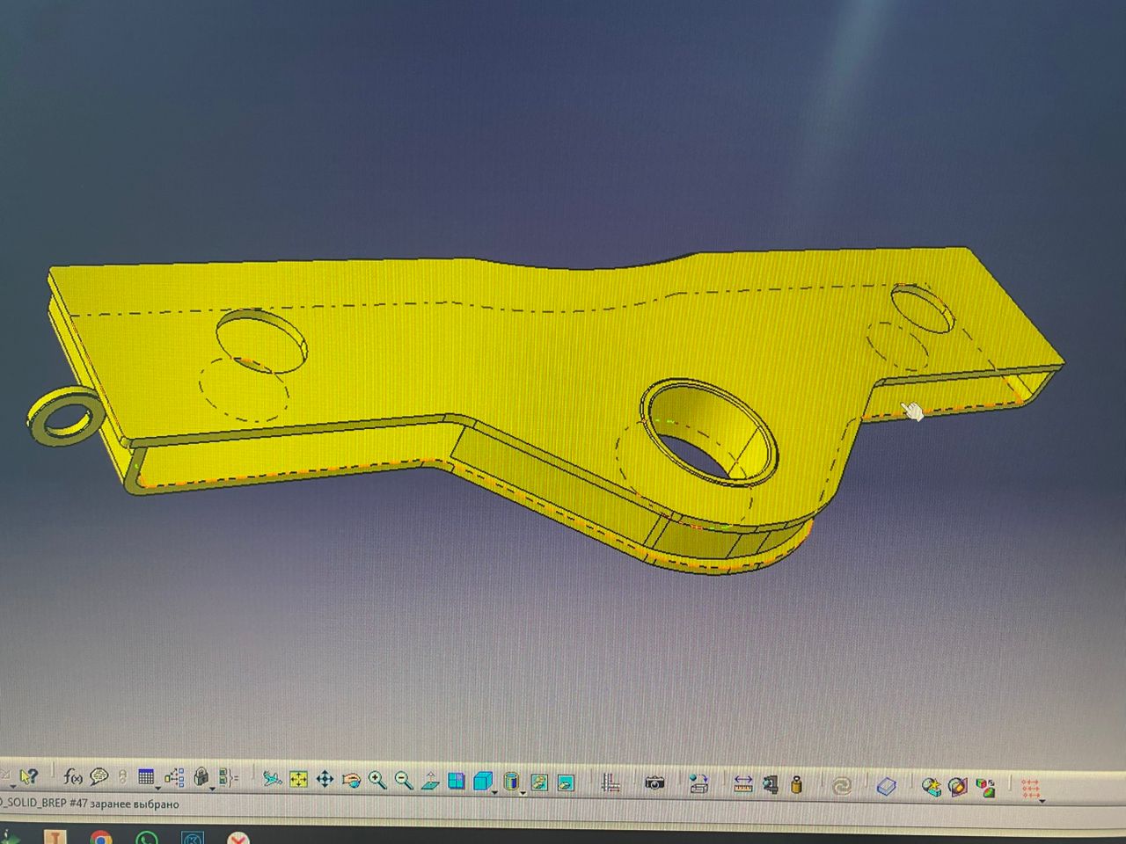Select the Pan tool
This screenshot has height=844, width=1126.
325,779
